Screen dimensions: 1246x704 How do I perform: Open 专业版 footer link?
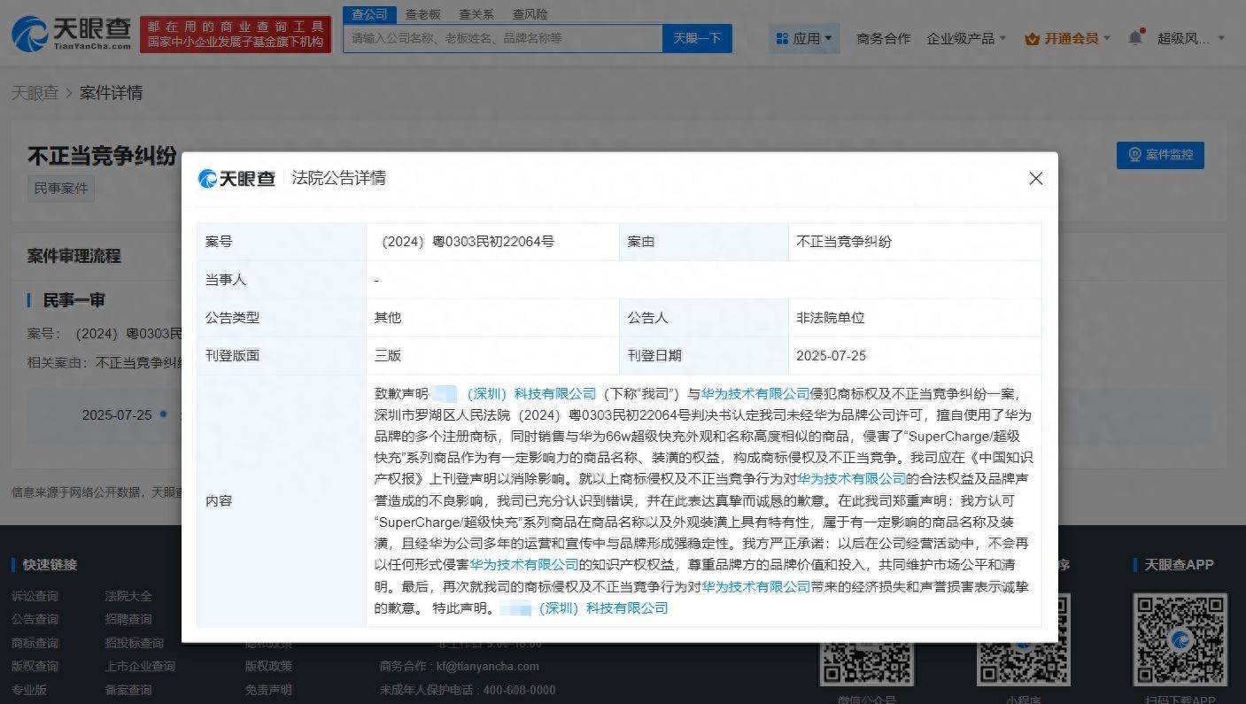28,690
